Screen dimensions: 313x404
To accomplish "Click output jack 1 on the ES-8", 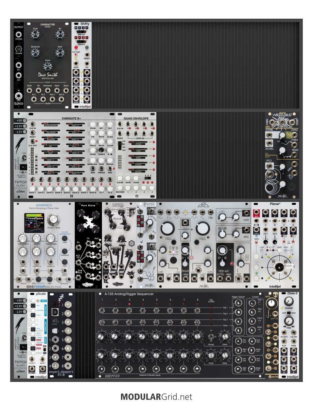I will 68,305.
